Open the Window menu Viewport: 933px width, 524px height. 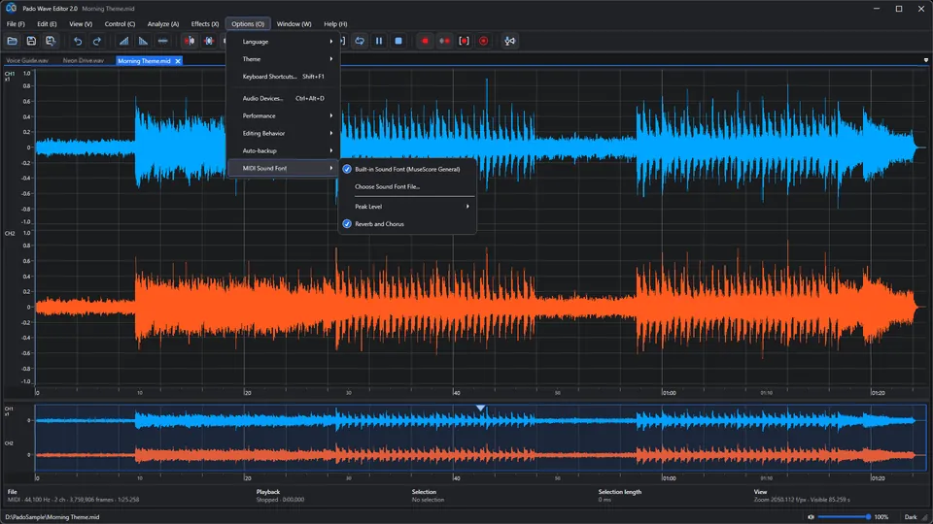point(294,23)
